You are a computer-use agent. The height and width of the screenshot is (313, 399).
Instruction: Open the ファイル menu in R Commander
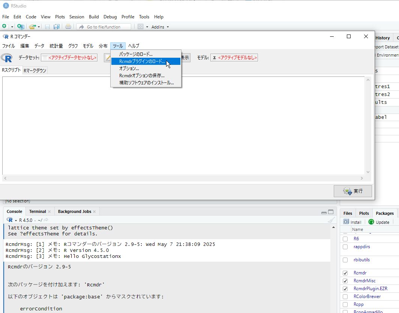[8, 46]
